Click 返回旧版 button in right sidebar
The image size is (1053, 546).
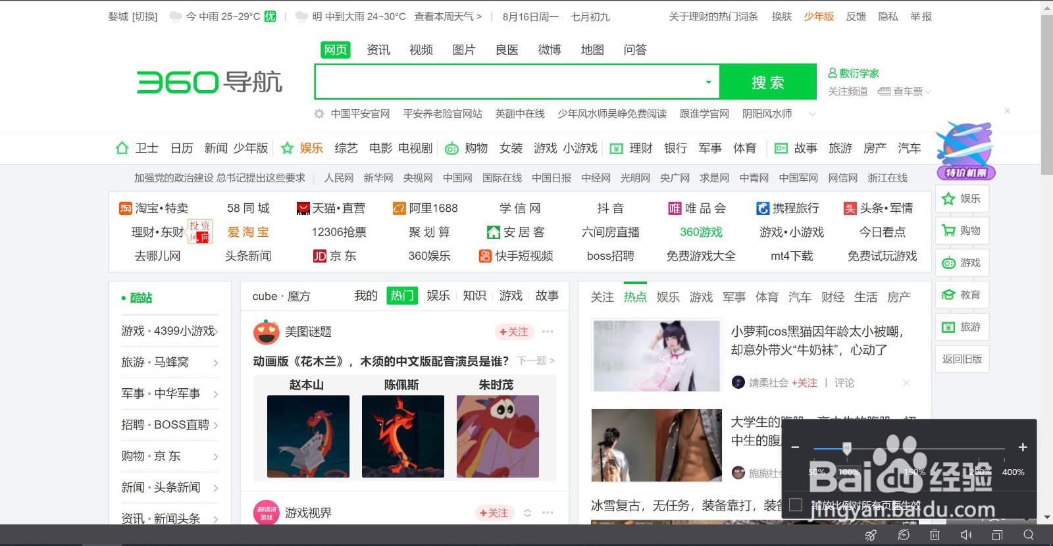962,359
